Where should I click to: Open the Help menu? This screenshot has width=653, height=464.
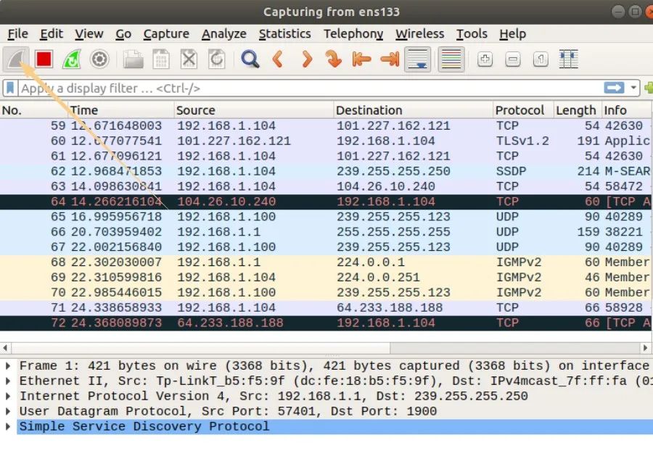(512, 33)
